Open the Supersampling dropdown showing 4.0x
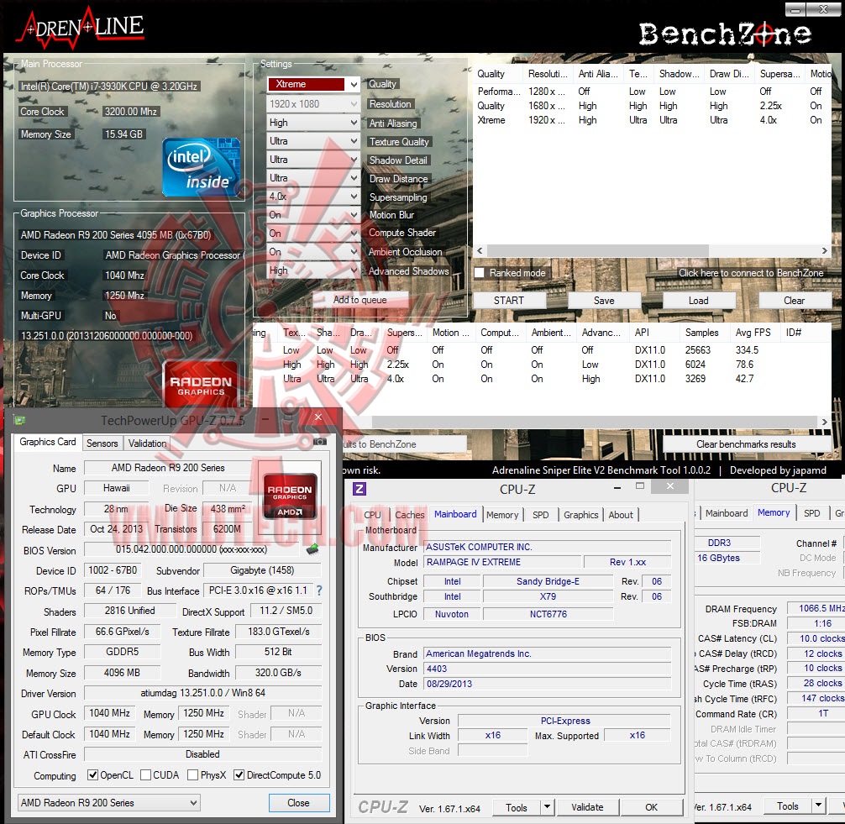 pyautogui.click(x=313, y=197)
